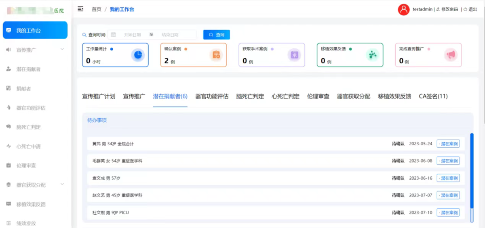Viewport: 485px width, 228px height.
Task: Switch to the 器官获取分配 tab
Action: tap(354, 96)
